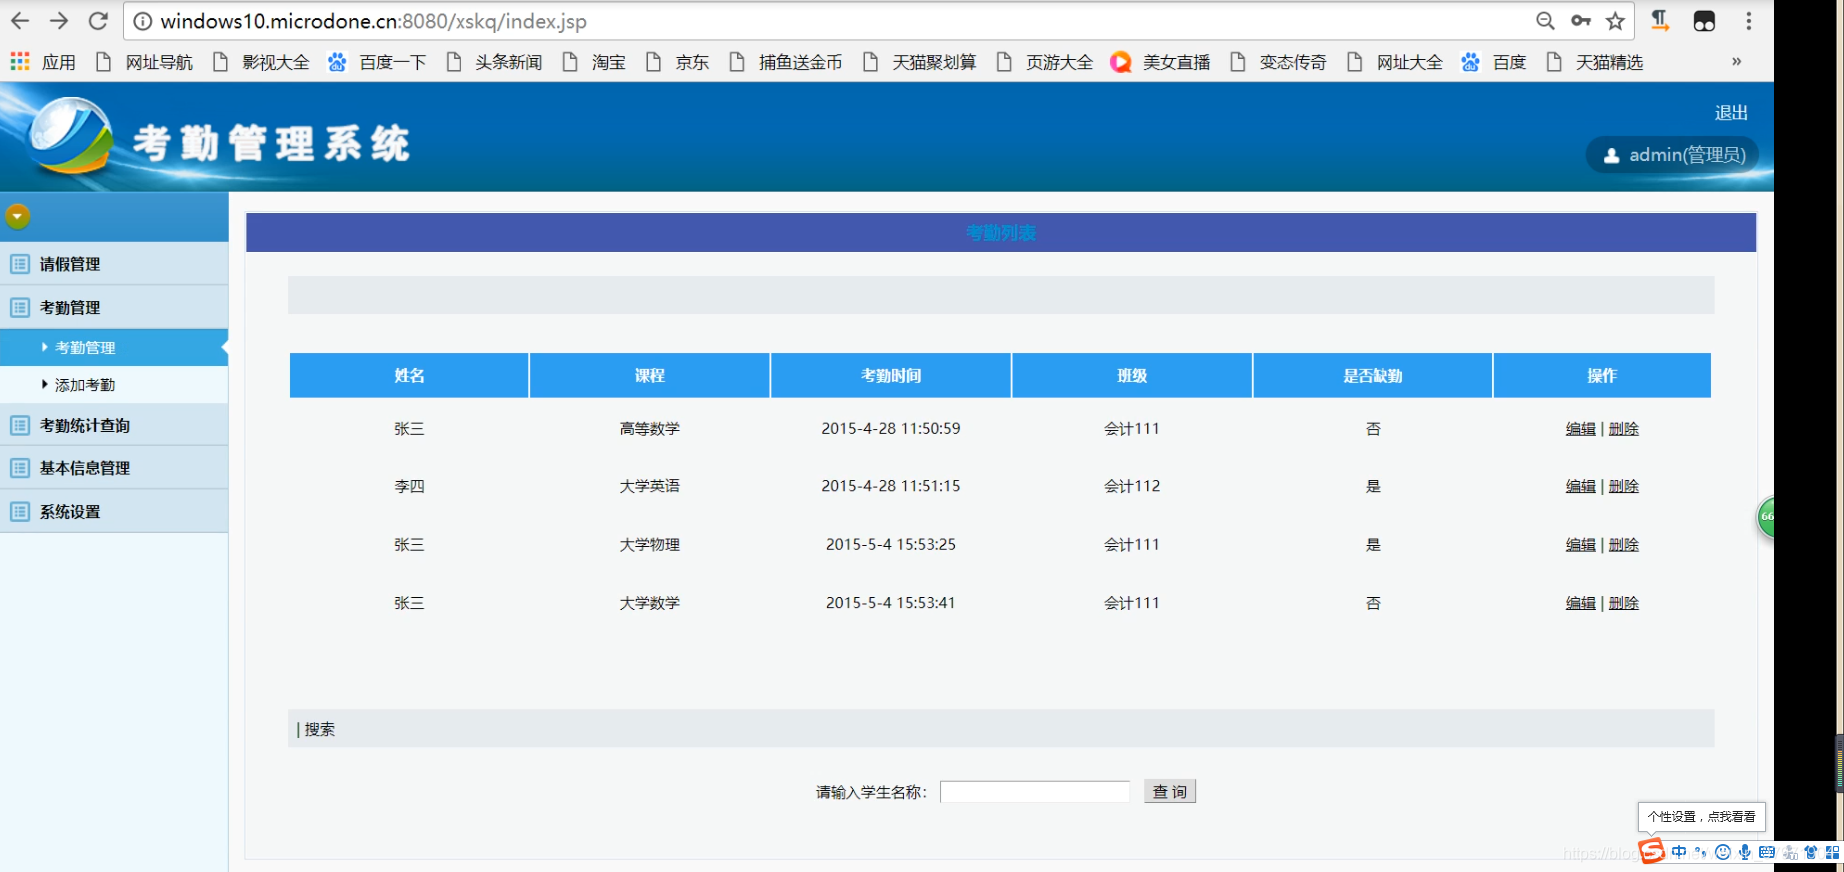Viewport: 1844px width, 872px height.
Task: Edit 高等数学 attendance record
Action: click(x=1580, y=429)
